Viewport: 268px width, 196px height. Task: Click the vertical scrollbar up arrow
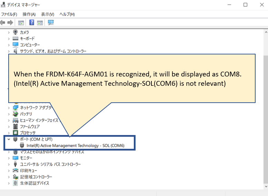coord(266,32)
